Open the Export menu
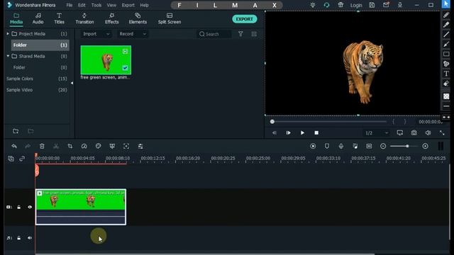The image size is (454, 255). [x=128, y=5]
